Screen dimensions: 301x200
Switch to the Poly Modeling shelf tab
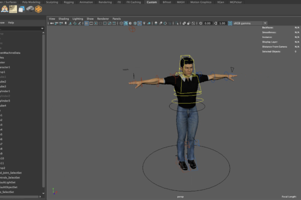coord(31,2)
